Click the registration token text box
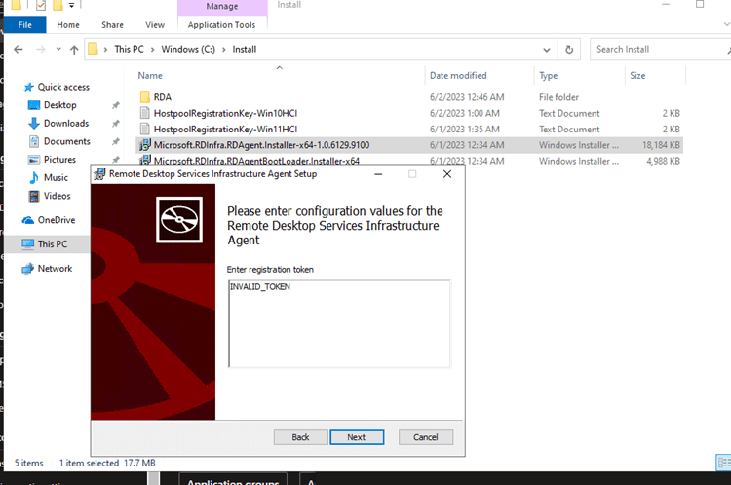 pyautogui.click(x=338, y=323)
